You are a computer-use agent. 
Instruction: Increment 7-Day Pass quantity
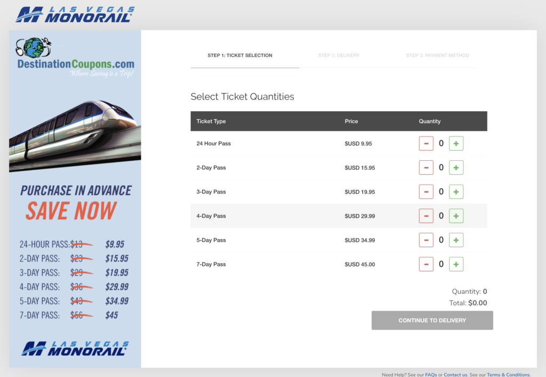click(x=456, y=264)
